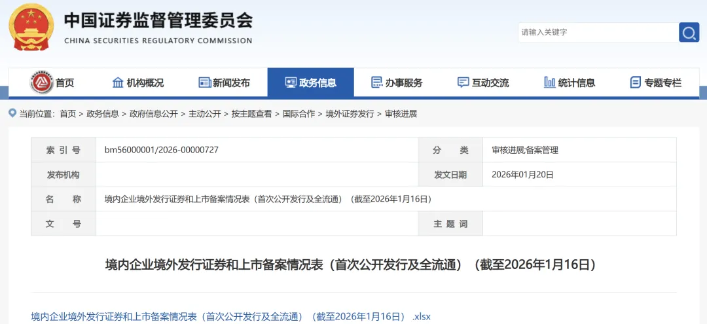Viewport: 707px width, 324px height.
Task: Click 政务信息 in the breadcrumb
Action: tap(102, 114)
